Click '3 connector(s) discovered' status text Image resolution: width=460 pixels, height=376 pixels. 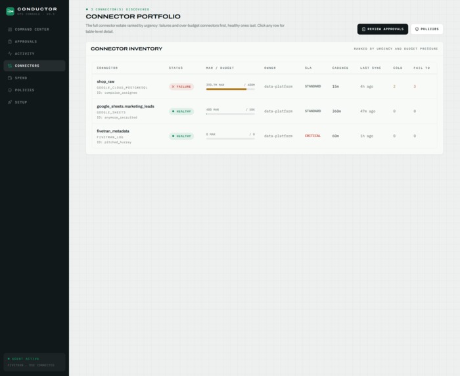tap(120, 9)
